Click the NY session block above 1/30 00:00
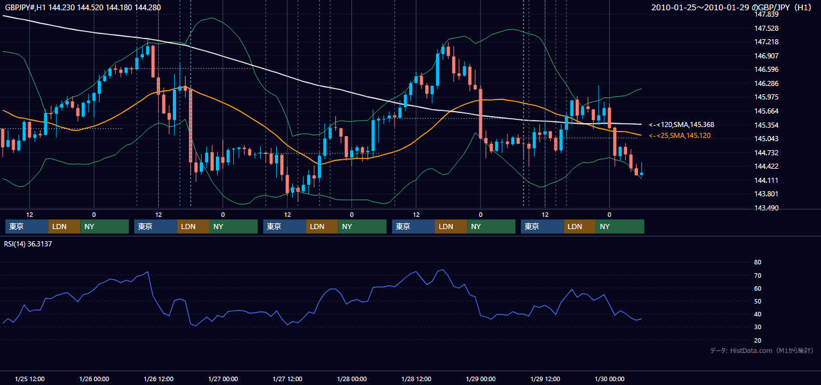Image resolution: width=821 pixels, height=385 pixels. click(621, 227)
